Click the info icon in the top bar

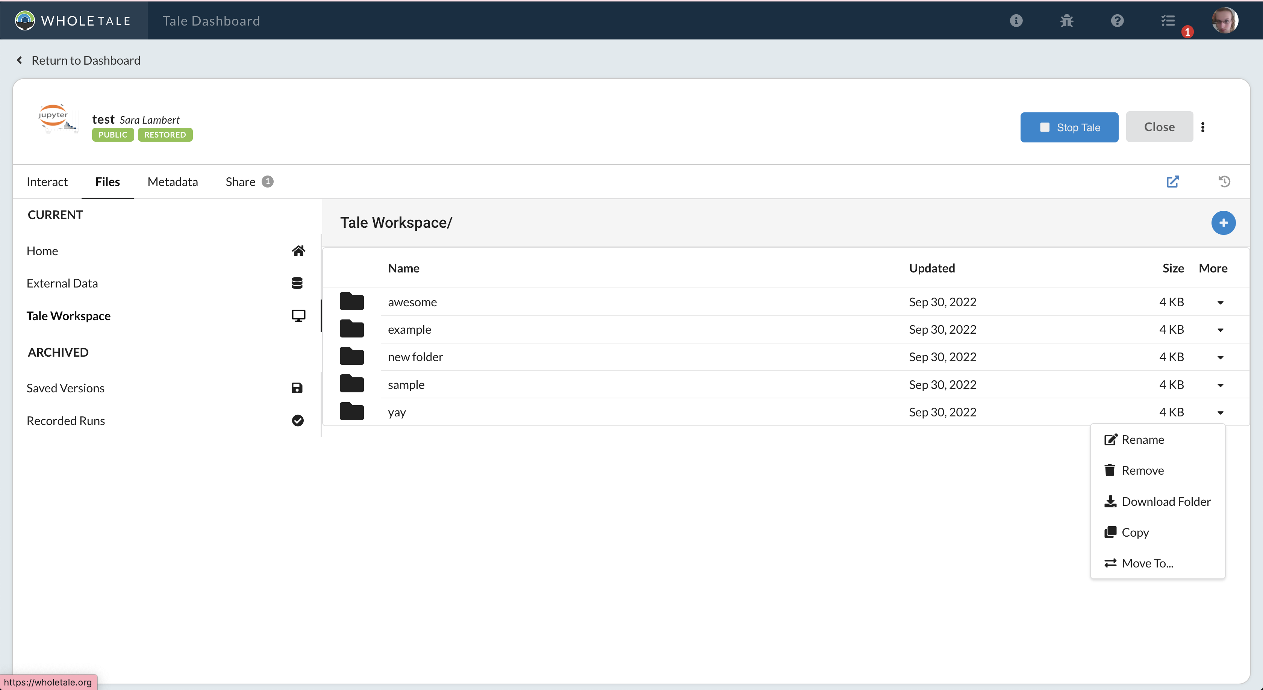(x=1016, y=21)
